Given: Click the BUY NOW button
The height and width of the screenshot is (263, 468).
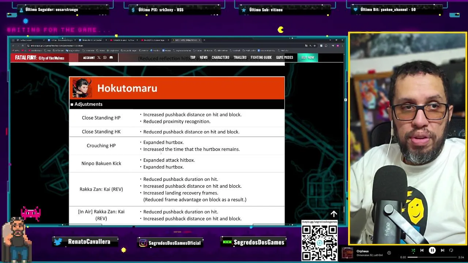Looking at the screenshot, I should [307, 58].
